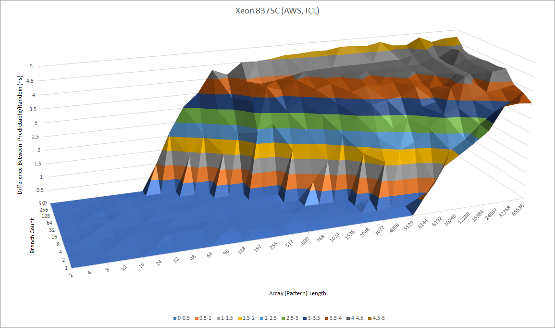
Task: Click Array Length axis label 4096
Action: (x=394, y=227)
